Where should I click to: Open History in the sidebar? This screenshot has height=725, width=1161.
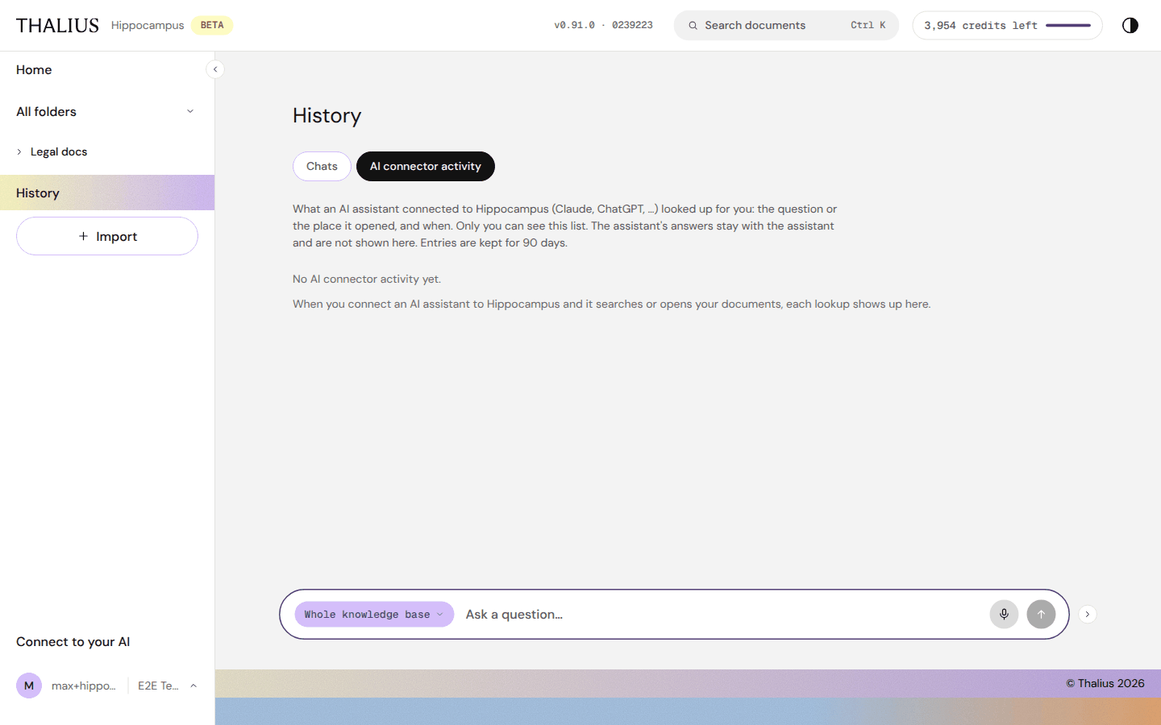pos(107,193)
